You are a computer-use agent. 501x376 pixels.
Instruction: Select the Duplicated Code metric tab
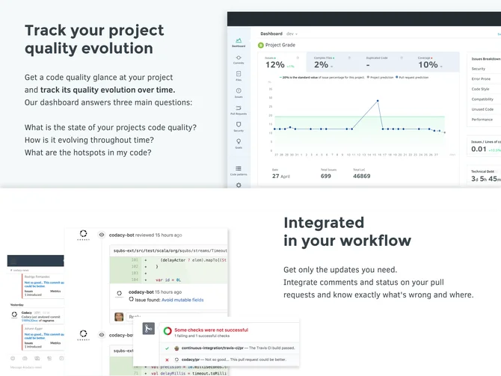(x=384, y=62)
